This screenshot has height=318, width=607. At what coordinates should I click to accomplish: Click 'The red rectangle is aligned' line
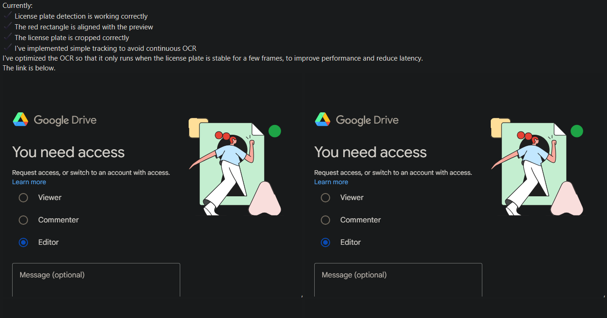click(84, 27)
